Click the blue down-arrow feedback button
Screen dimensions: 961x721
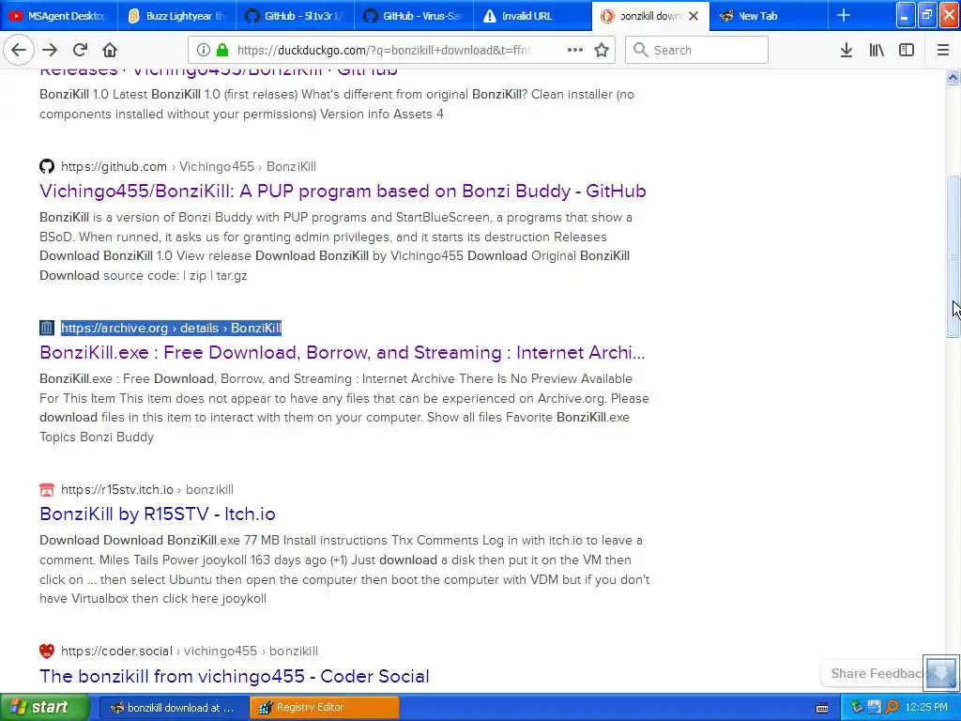point(940,673)
